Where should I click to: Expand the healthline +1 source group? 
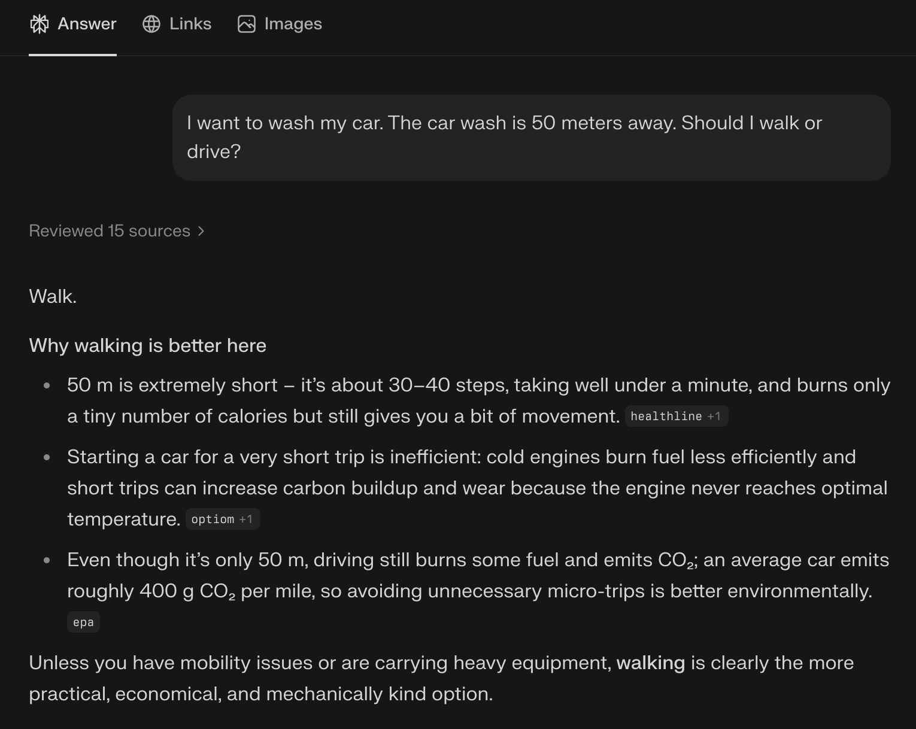pyautogui.click(x=677, y=416)
